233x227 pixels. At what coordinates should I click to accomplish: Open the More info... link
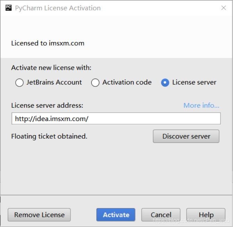click(201, 105)
